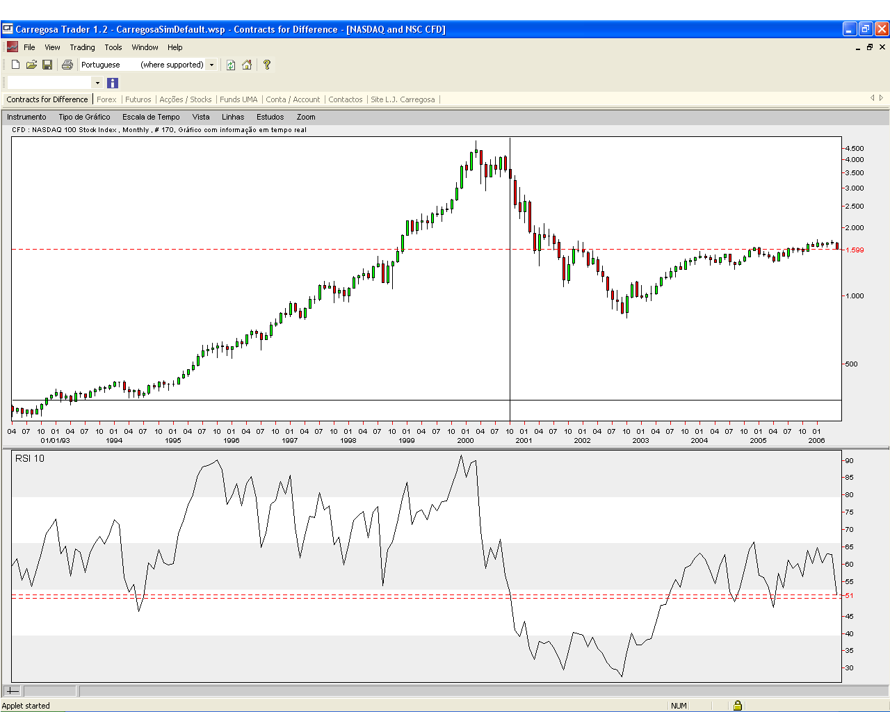
Task: Switch to the Funds UMA tab
Action: pyautogui.click(x=238, y=99)
